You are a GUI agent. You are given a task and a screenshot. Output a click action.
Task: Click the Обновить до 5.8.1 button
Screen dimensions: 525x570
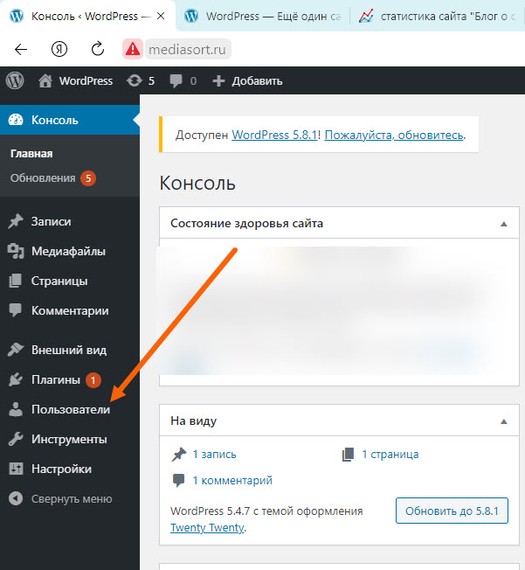click(x=452, y=511)
